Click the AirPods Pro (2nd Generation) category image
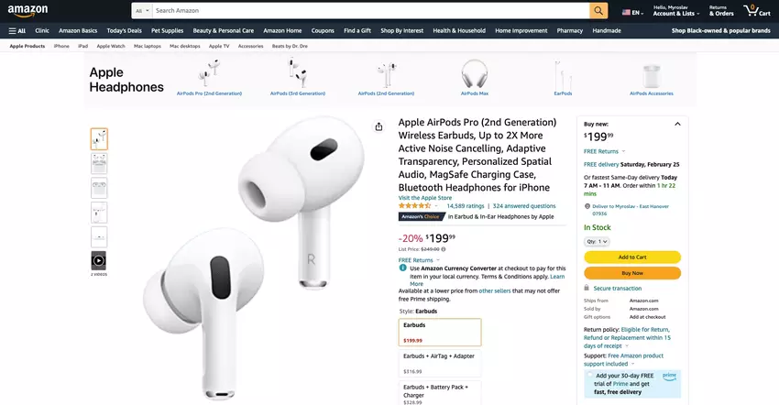 (209, 73)
